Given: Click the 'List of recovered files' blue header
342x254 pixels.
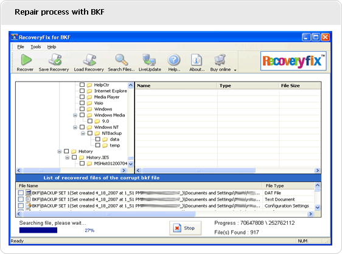Looking at the screenshot, I should pyautogui.click(x=168, y=178).
